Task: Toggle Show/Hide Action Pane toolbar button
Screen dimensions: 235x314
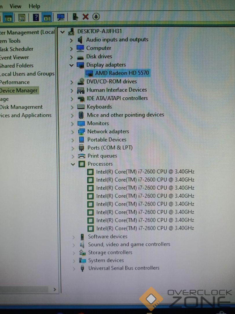Action: (x=47, y=18)
